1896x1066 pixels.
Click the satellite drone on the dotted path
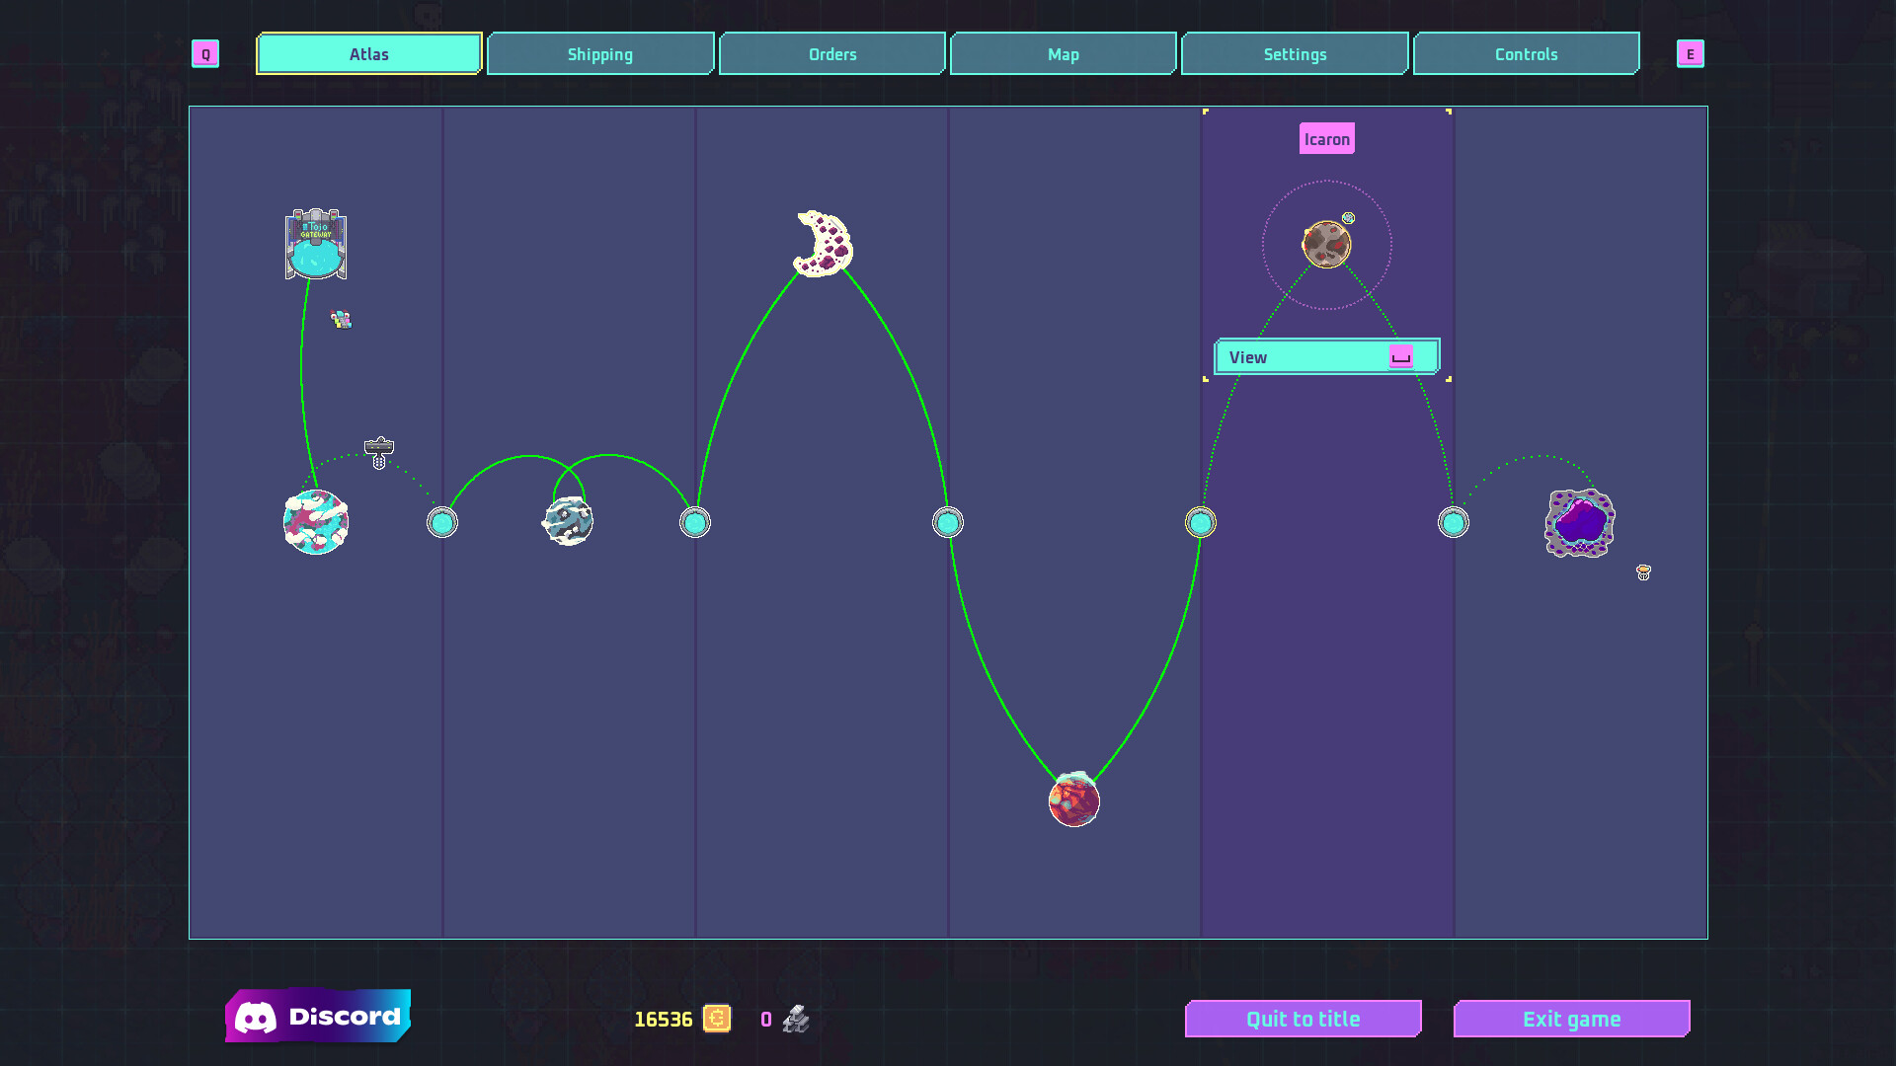pyautogui.click(x=378, y=450)
